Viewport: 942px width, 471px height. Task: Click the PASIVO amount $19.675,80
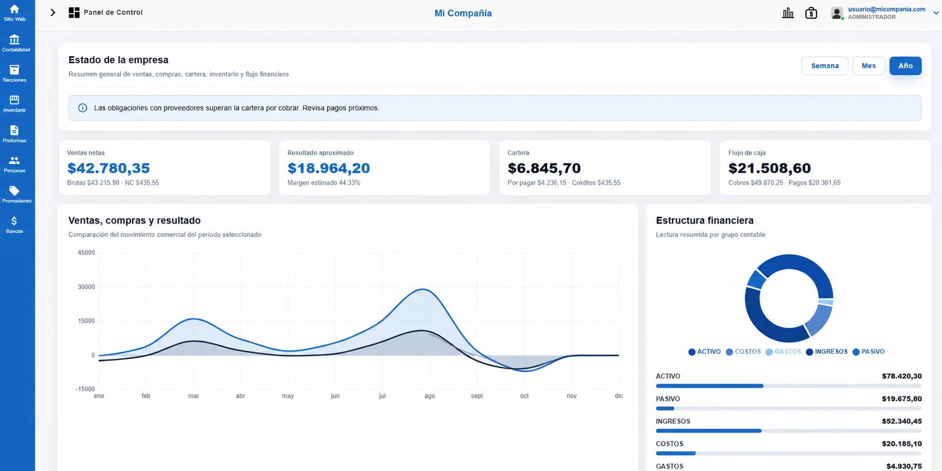(x=902, y=399)
